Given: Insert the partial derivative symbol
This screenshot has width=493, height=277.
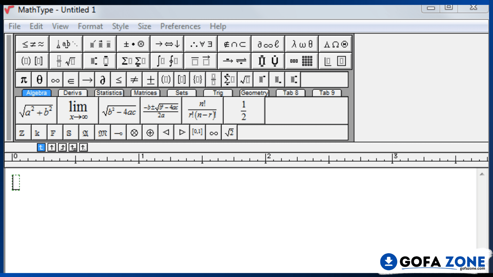Looking at the screenshot, I should tap(103, 80).
